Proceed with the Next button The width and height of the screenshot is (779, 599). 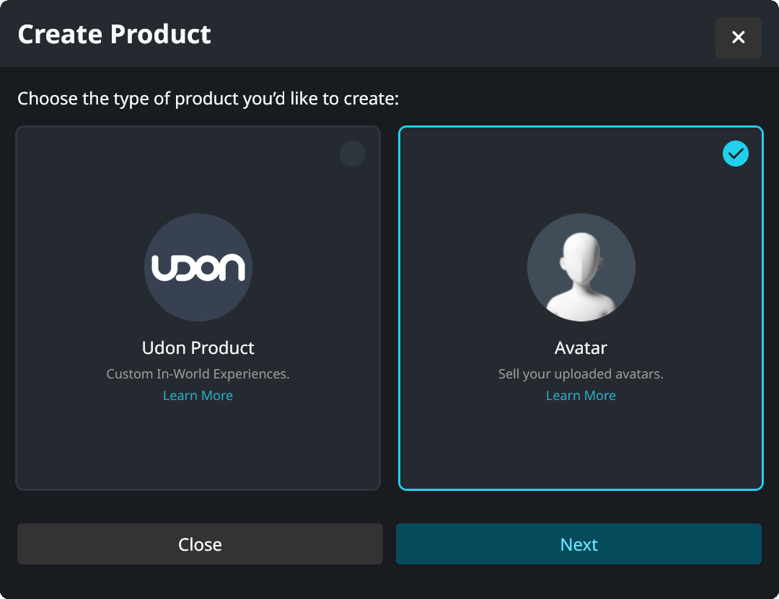point(578,544)
